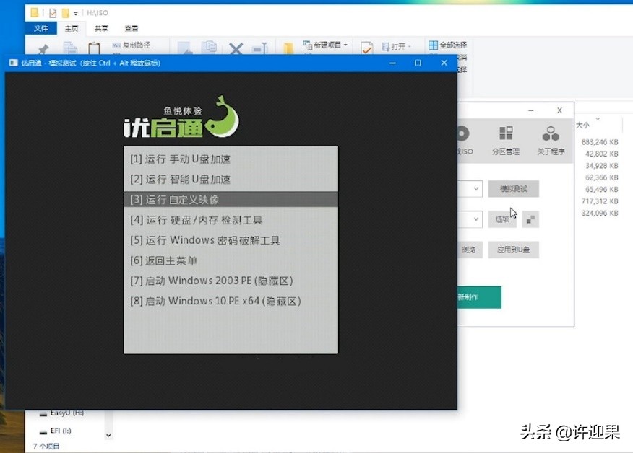Click the green 重新制作 button
Viewport: 633px width, 453px height.
pyautogui.click(x=479, y=297)
